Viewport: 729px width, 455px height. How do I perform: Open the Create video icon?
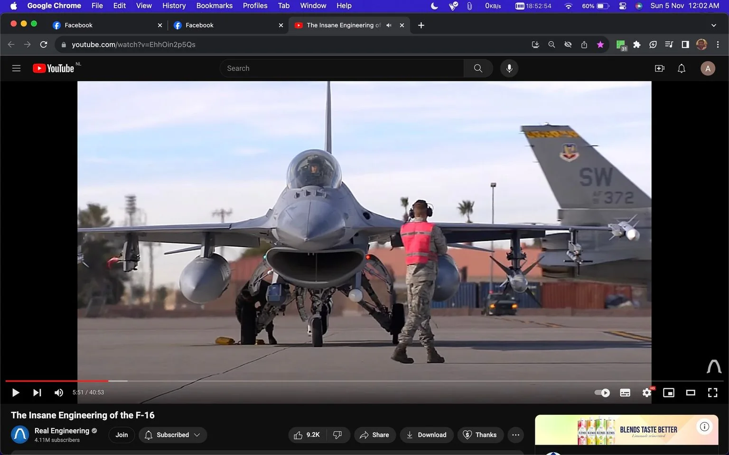tap(660, 68)
